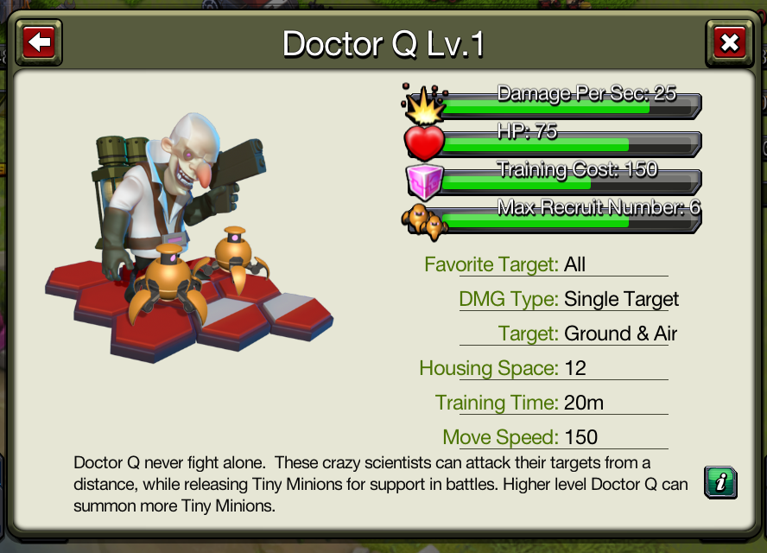This screenshot has width=767, height=553.
Task: Click the Doctor Q Lv.1 title
Action: (x=383, y=44)
